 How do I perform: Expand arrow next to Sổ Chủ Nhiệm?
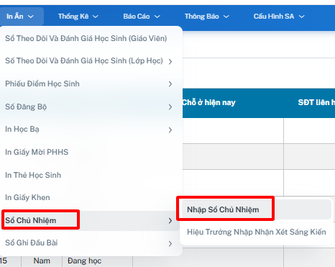(170, 221)
